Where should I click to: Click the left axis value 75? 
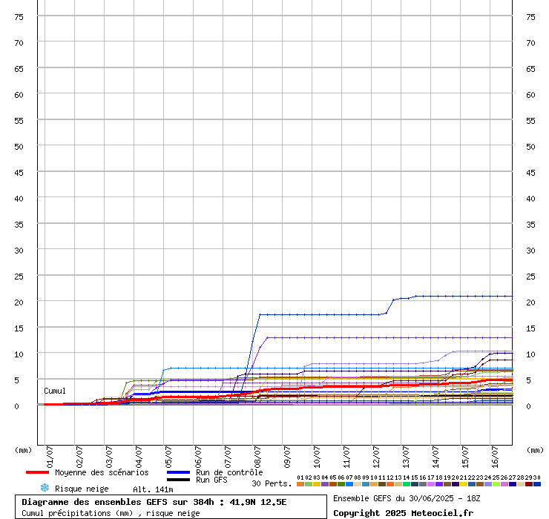pos(19,17)
